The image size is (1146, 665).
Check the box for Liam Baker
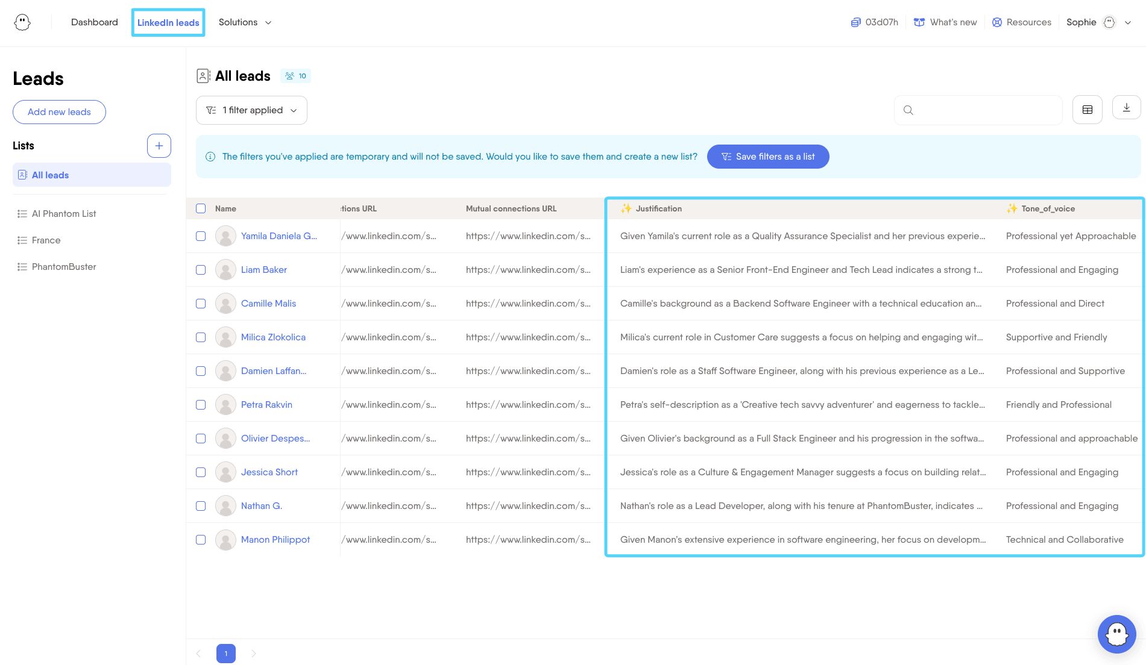pyautogui.click(x=201, y=270)
